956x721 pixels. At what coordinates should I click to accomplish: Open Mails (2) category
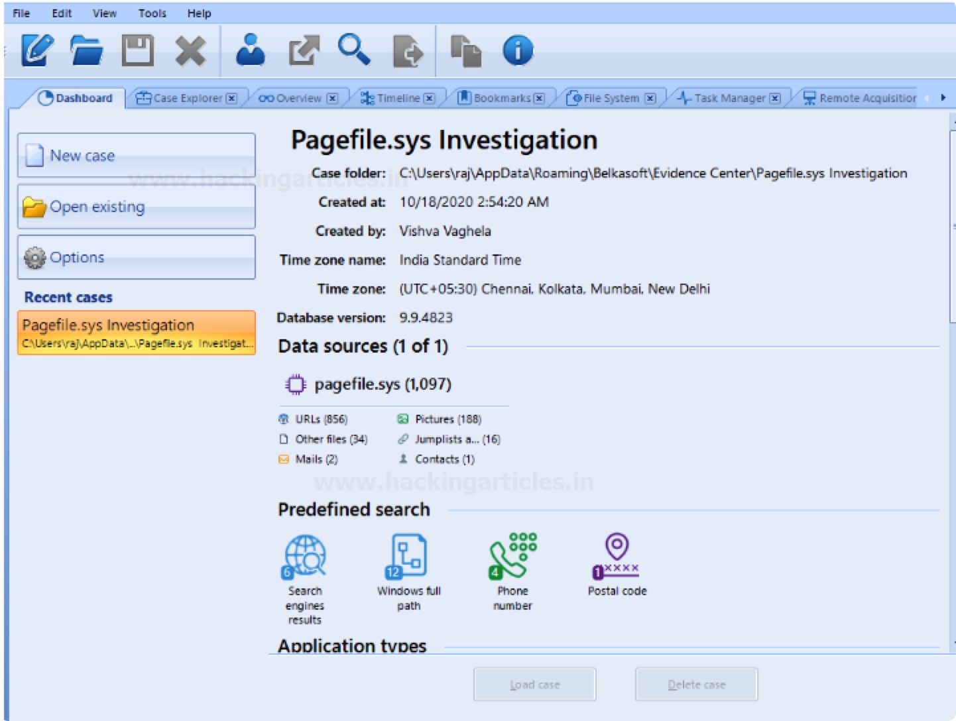(x=309, y=459)
